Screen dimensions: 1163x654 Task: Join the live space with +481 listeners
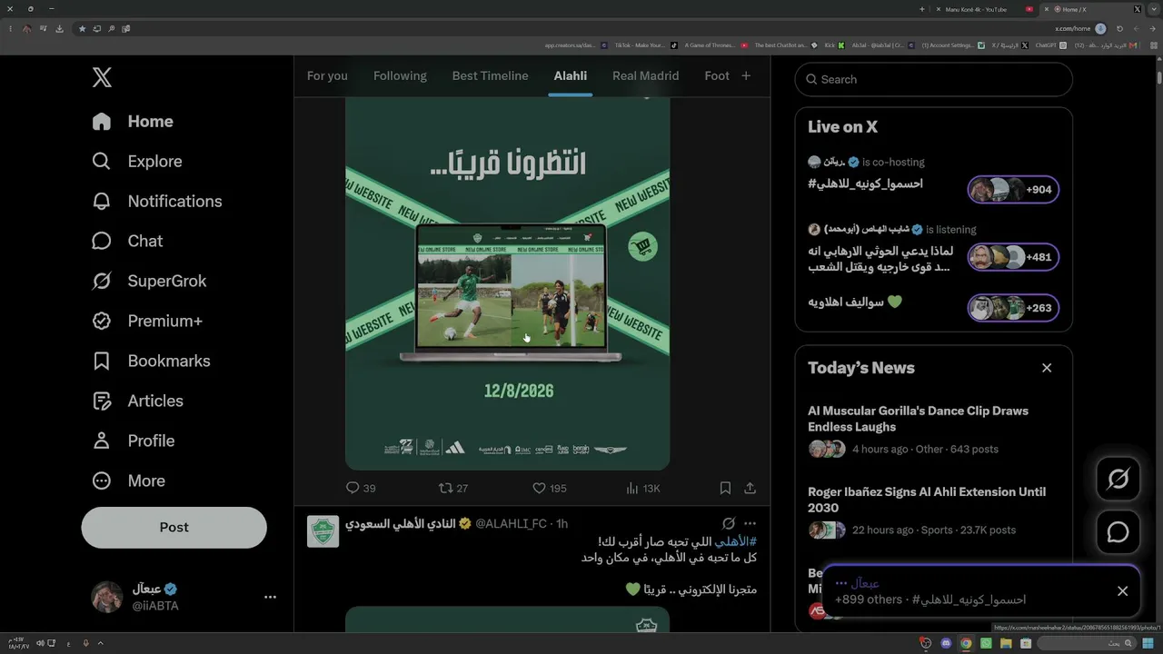click(1013, 257)
